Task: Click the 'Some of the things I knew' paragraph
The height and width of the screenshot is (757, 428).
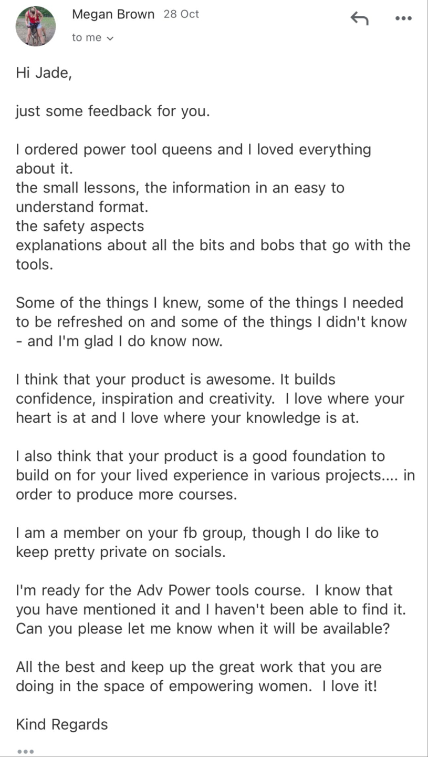Action: (210, 322)
